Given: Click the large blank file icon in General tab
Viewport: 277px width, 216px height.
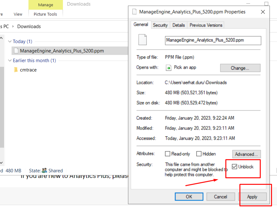Looking at the screenshot, I should coord(143,40).
